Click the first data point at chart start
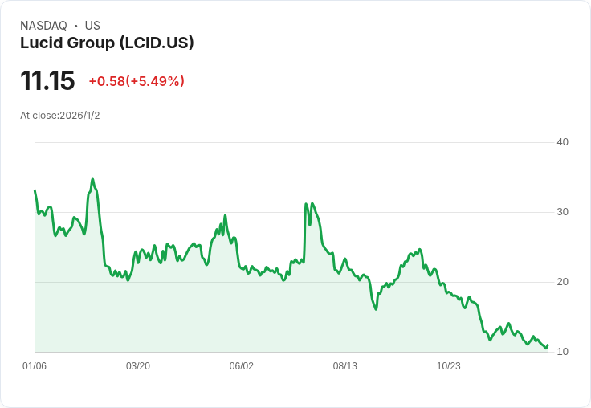This screenshot has height=408, width=591. click(35, 190)
